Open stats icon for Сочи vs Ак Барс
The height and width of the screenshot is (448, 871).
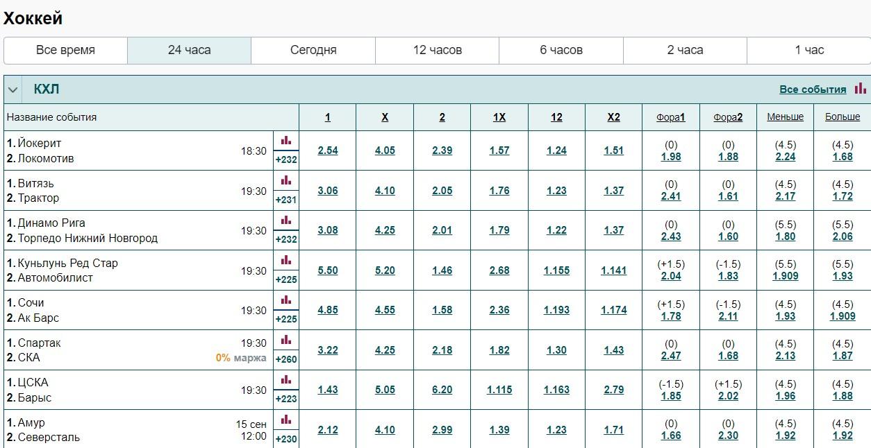(x=286, y=300)
